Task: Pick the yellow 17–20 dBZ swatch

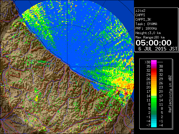Action: pos(154,92)
